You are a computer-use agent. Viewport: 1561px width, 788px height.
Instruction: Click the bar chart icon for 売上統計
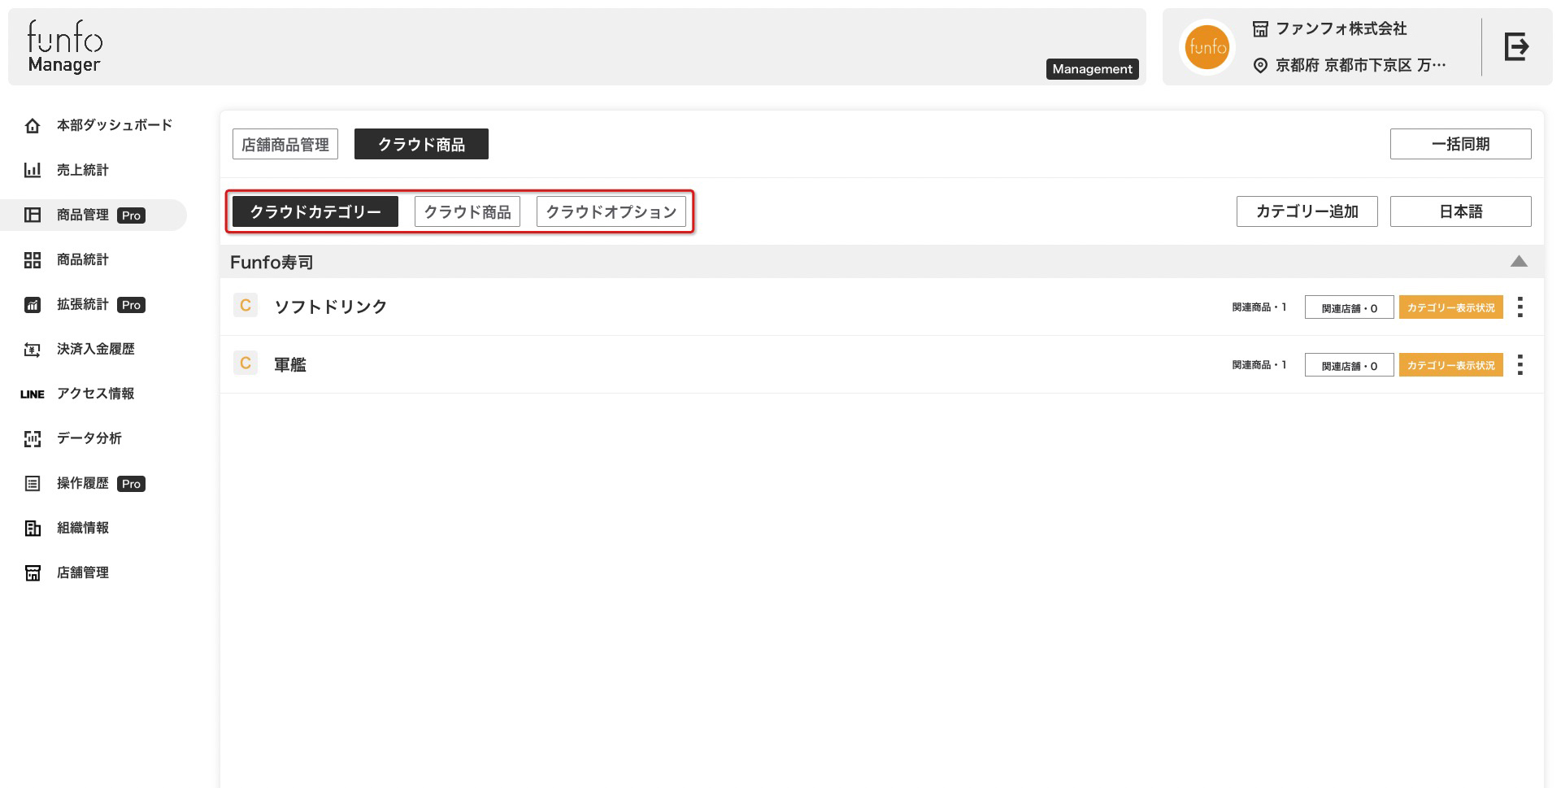point(33,170)
